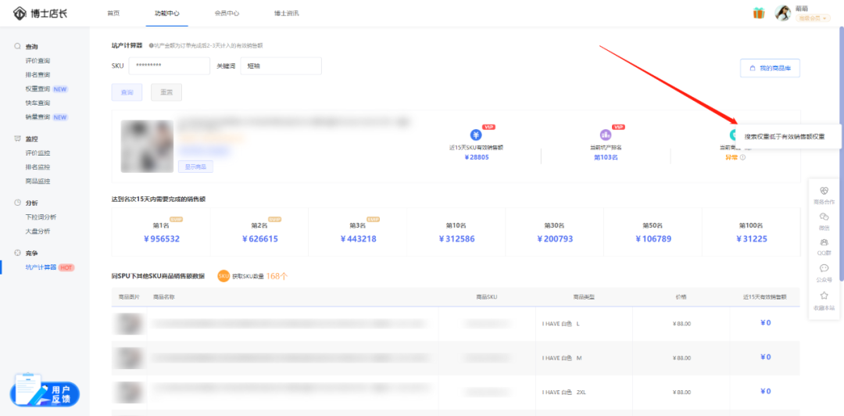
Task: Open 我的商品库 button
Action: click(x=770, y=68)
